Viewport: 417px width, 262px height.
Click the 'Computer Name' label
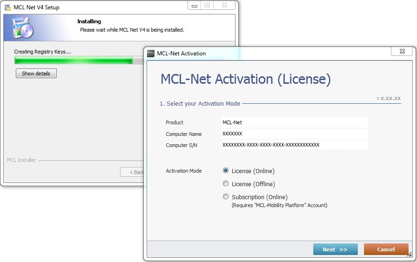click(x=184, y=134)
